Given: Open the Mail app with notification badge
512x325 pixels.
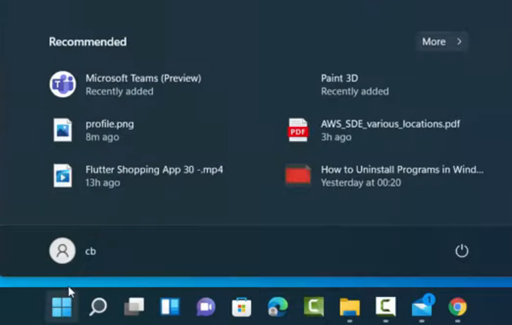Looking at the screenshot, I should [x=422, y=307].
